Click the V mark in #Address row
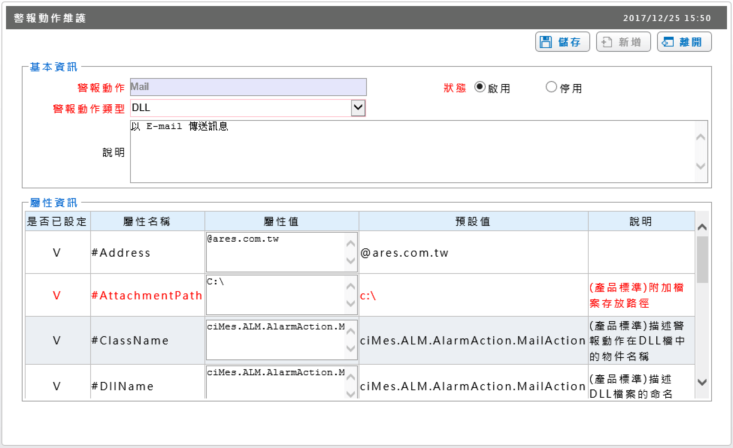The width and height of the screenshot is (733, 448). click(x=57, y=253)
